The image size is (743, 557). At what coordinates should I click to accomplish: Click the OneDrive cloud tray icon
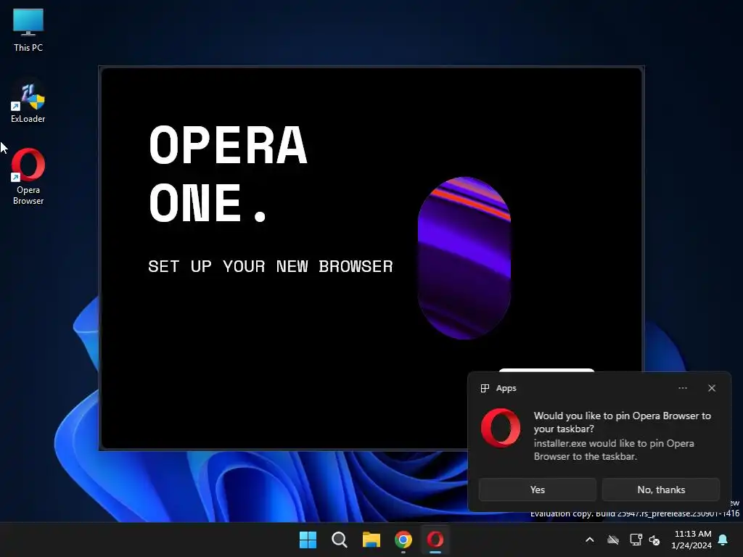pos(613,540)
